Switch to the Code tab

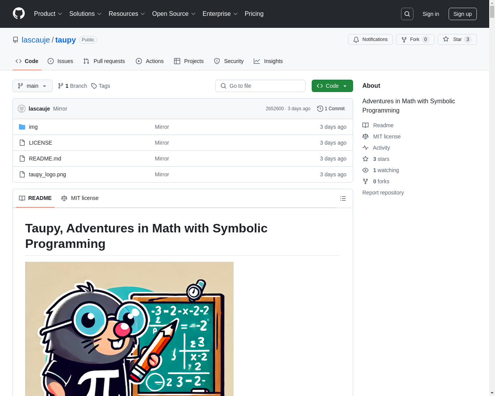point(27,61)
